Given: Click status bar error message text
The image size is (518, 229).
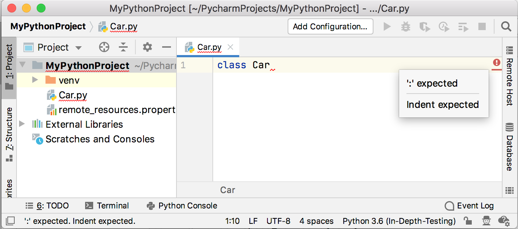Looking at the screenshot, I should pyautogui.click(x=80, y=221).
